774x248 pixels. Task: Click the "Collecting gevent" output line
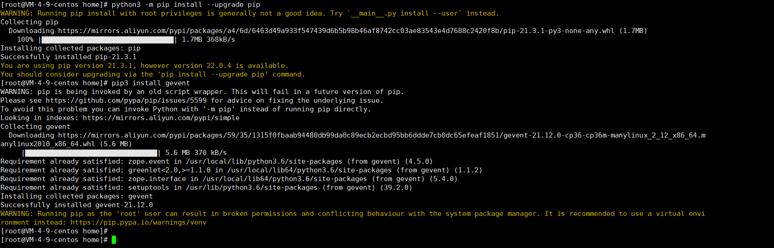pyautogui.click(x=35, y=127)
